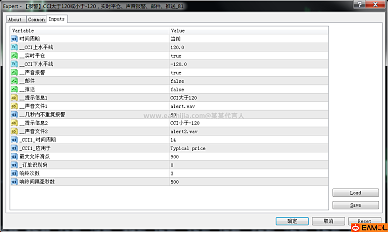Select the CCI小于-120 message value
The height and width of the screenshot is (232, 388).
185,123
